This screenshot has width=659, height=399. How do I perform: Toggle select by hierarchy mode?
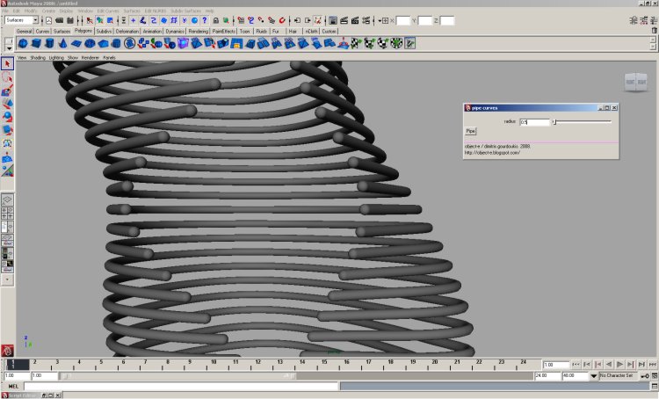tap(90, 20)
